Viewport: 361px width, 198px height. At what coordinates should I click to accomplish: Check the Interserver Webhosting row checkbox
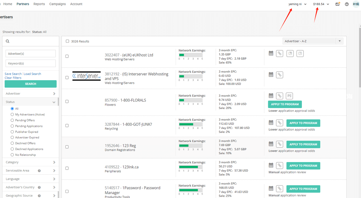67,78
